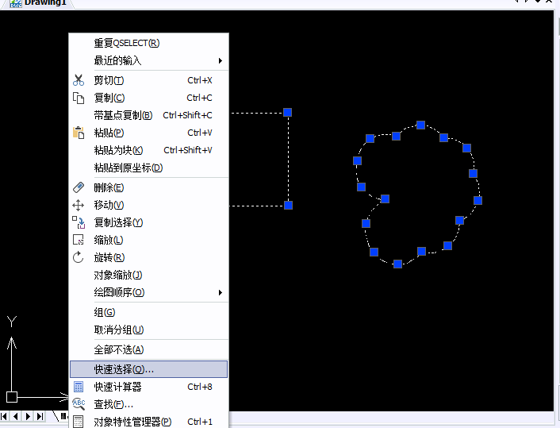Click the Move (移动) cross-arrow icon
The image size is (560, 428).
coord(79,205)
